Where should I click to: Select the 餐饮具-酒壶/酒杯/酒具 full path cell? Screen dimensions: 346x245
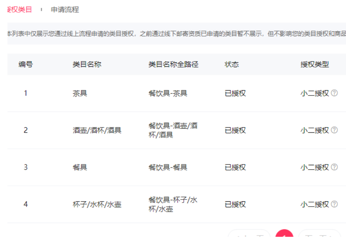(173, 130)
